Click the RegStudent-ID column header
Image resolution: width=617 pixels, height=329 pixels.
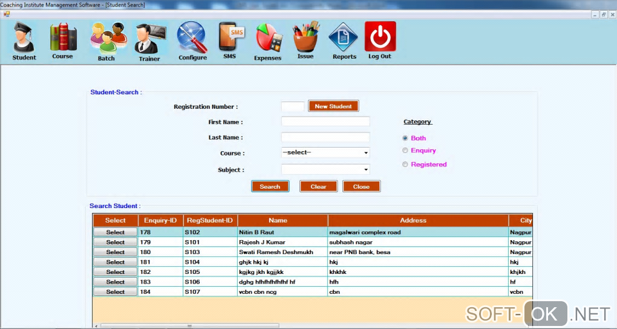[x=210, y=220]
